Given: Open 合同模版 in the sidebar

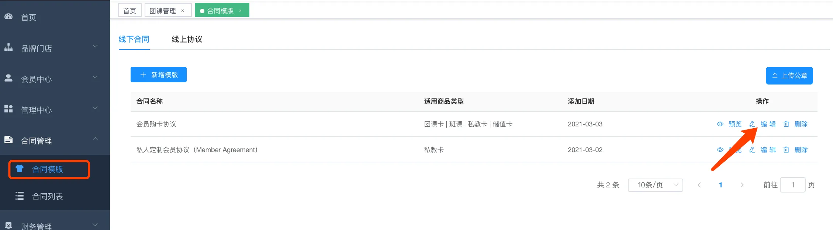Looking at the screenshot, I should (48, 169).
